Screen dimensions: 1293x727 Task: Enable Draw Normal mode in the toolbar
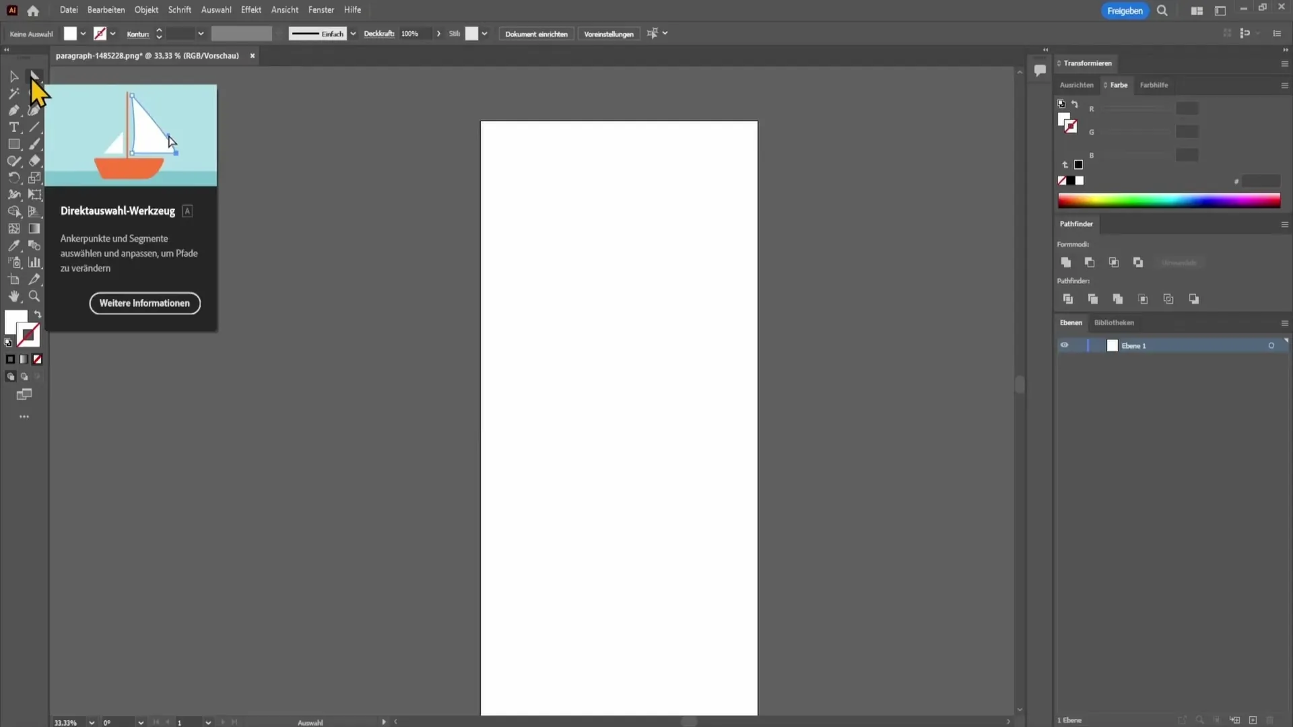tap(10, 377)
